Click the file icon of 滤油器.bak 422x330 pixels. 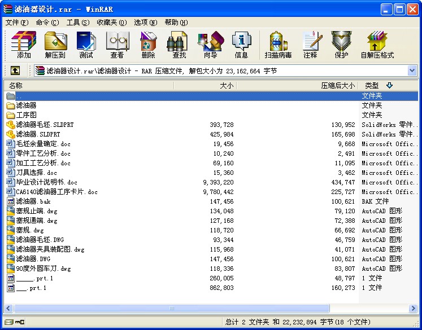coord(11,201)
